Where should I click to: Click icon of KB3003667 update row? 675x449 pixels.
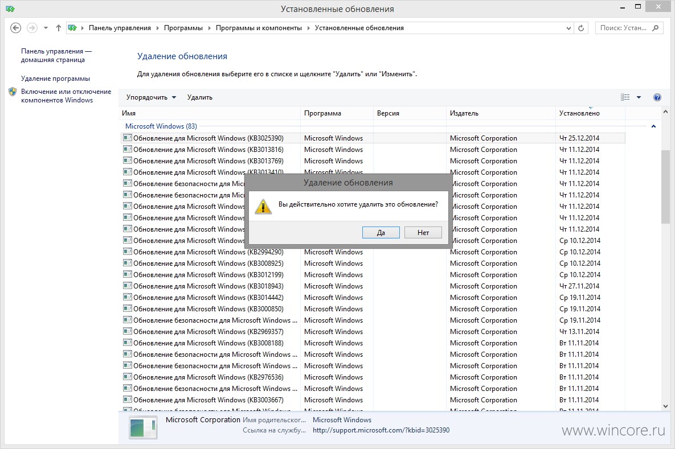(x=128, y=399)
